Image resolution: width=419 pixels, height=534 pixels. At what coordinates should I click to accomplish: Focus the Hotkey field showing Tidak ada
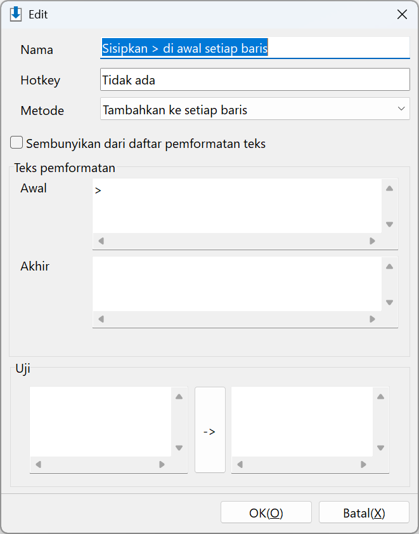coord(255,80)
